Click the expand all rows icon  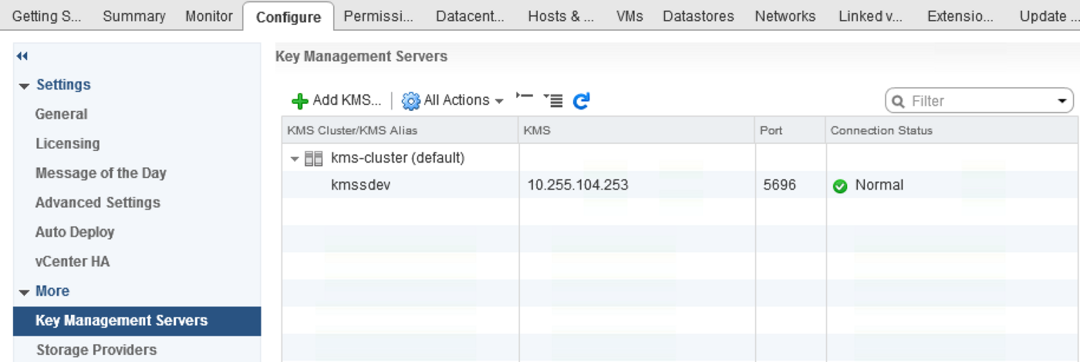(x=553, y=100)
